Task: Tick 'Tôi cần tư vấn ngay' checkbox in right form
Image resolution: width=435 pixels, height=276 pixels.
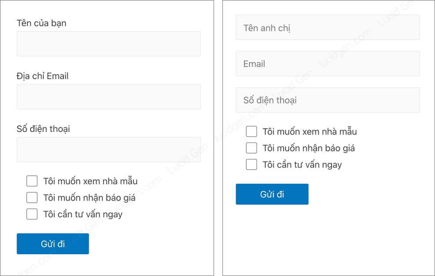Action: [x=251, y=165]
